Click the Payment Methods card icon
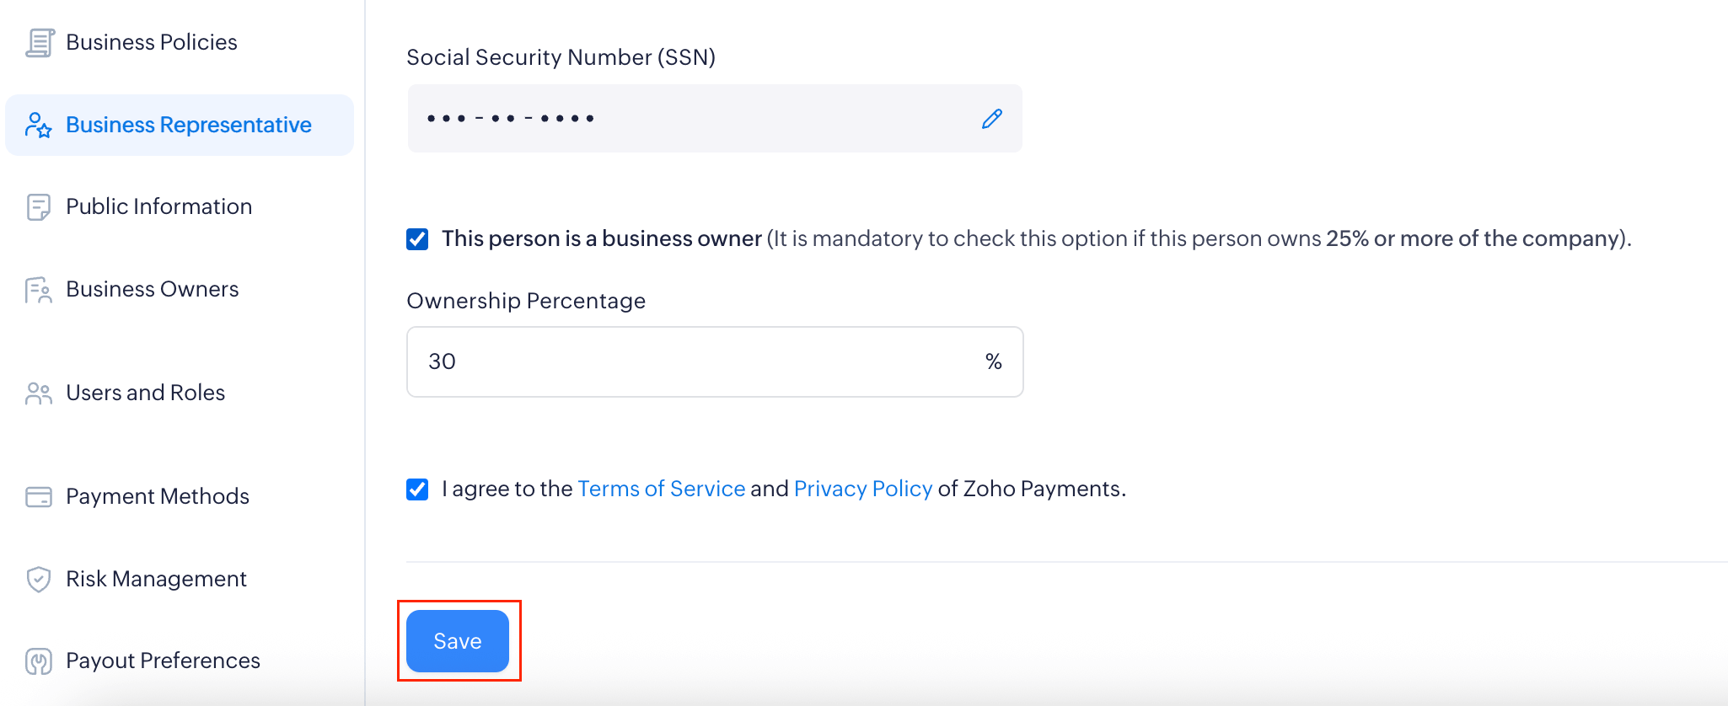 coord(39,497)
